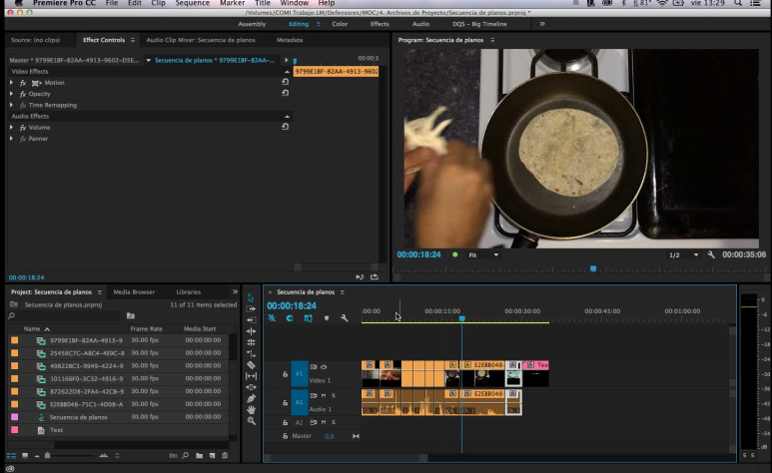The image size is (772, 473).
Task: Click the Program monitor 00:00:18:24 timecode
Action: 419,254
